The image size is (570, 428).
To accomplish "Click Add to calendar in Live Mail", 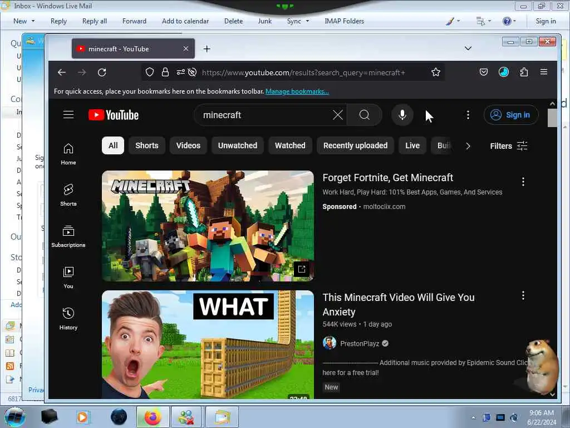I will [185, 21].
